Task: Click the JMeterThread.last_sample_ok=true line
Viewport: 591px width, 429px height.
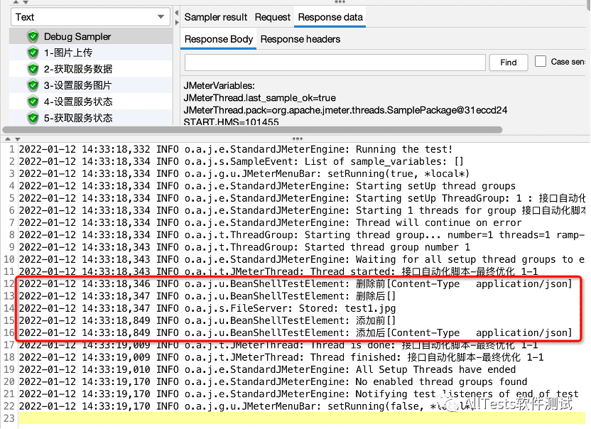Action: pyautogui.click(x=260, y=98)
